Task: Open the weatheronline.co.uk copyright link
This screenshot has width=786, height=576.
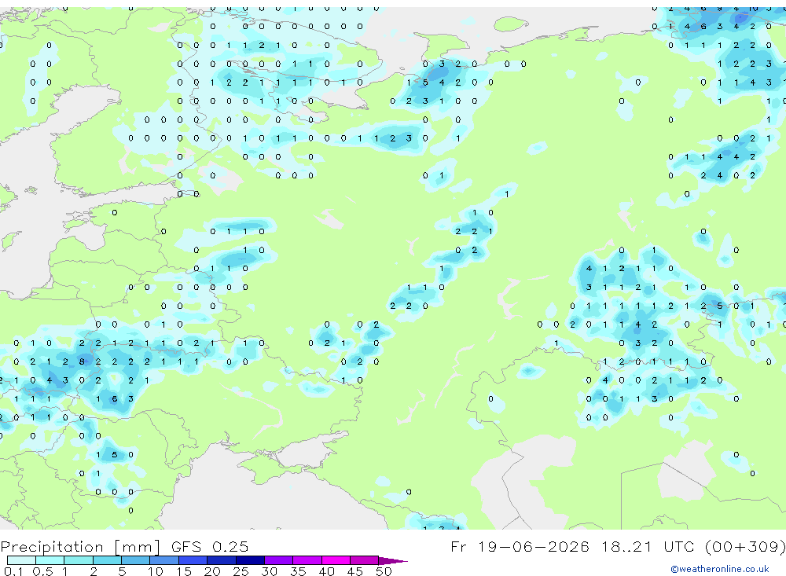Action: 720,569
